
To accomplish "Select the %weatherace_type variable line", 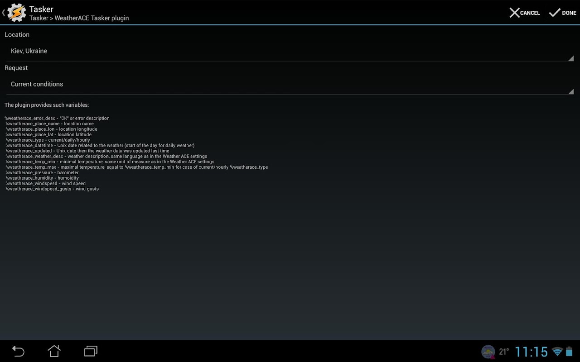I will coord(48,140).
